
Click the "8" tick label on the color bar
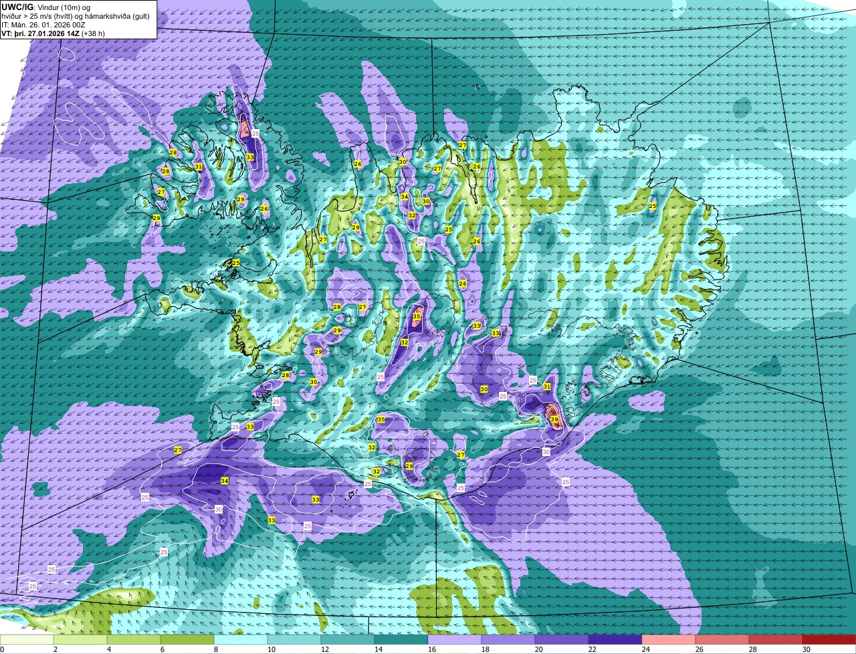coord(216,649)
